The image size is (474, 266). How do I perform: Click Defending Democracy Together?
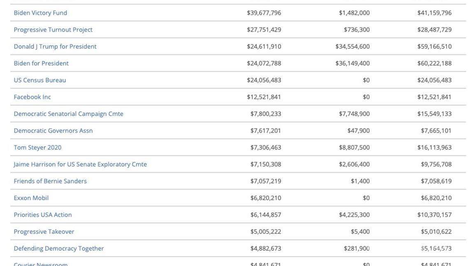tap(58, 248)
